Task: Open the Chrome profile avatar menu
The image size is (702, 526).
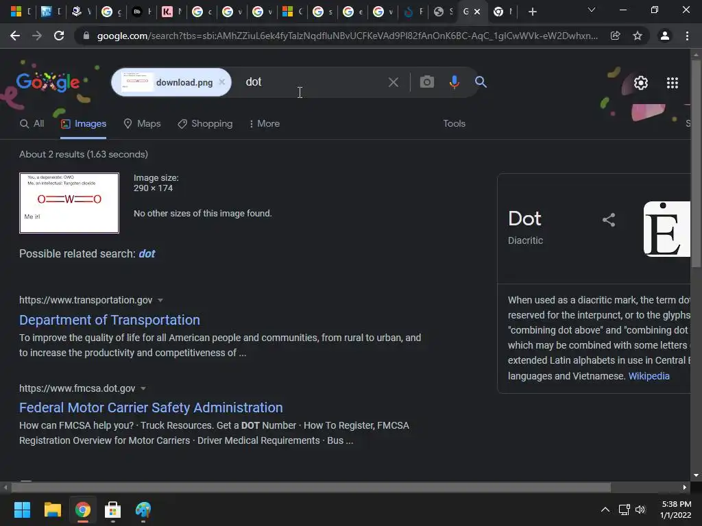Action: (665, 36)
